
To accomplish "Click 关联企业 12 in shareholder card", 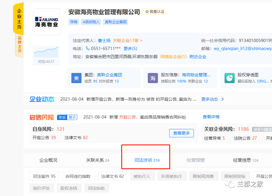I will [198, 81].
